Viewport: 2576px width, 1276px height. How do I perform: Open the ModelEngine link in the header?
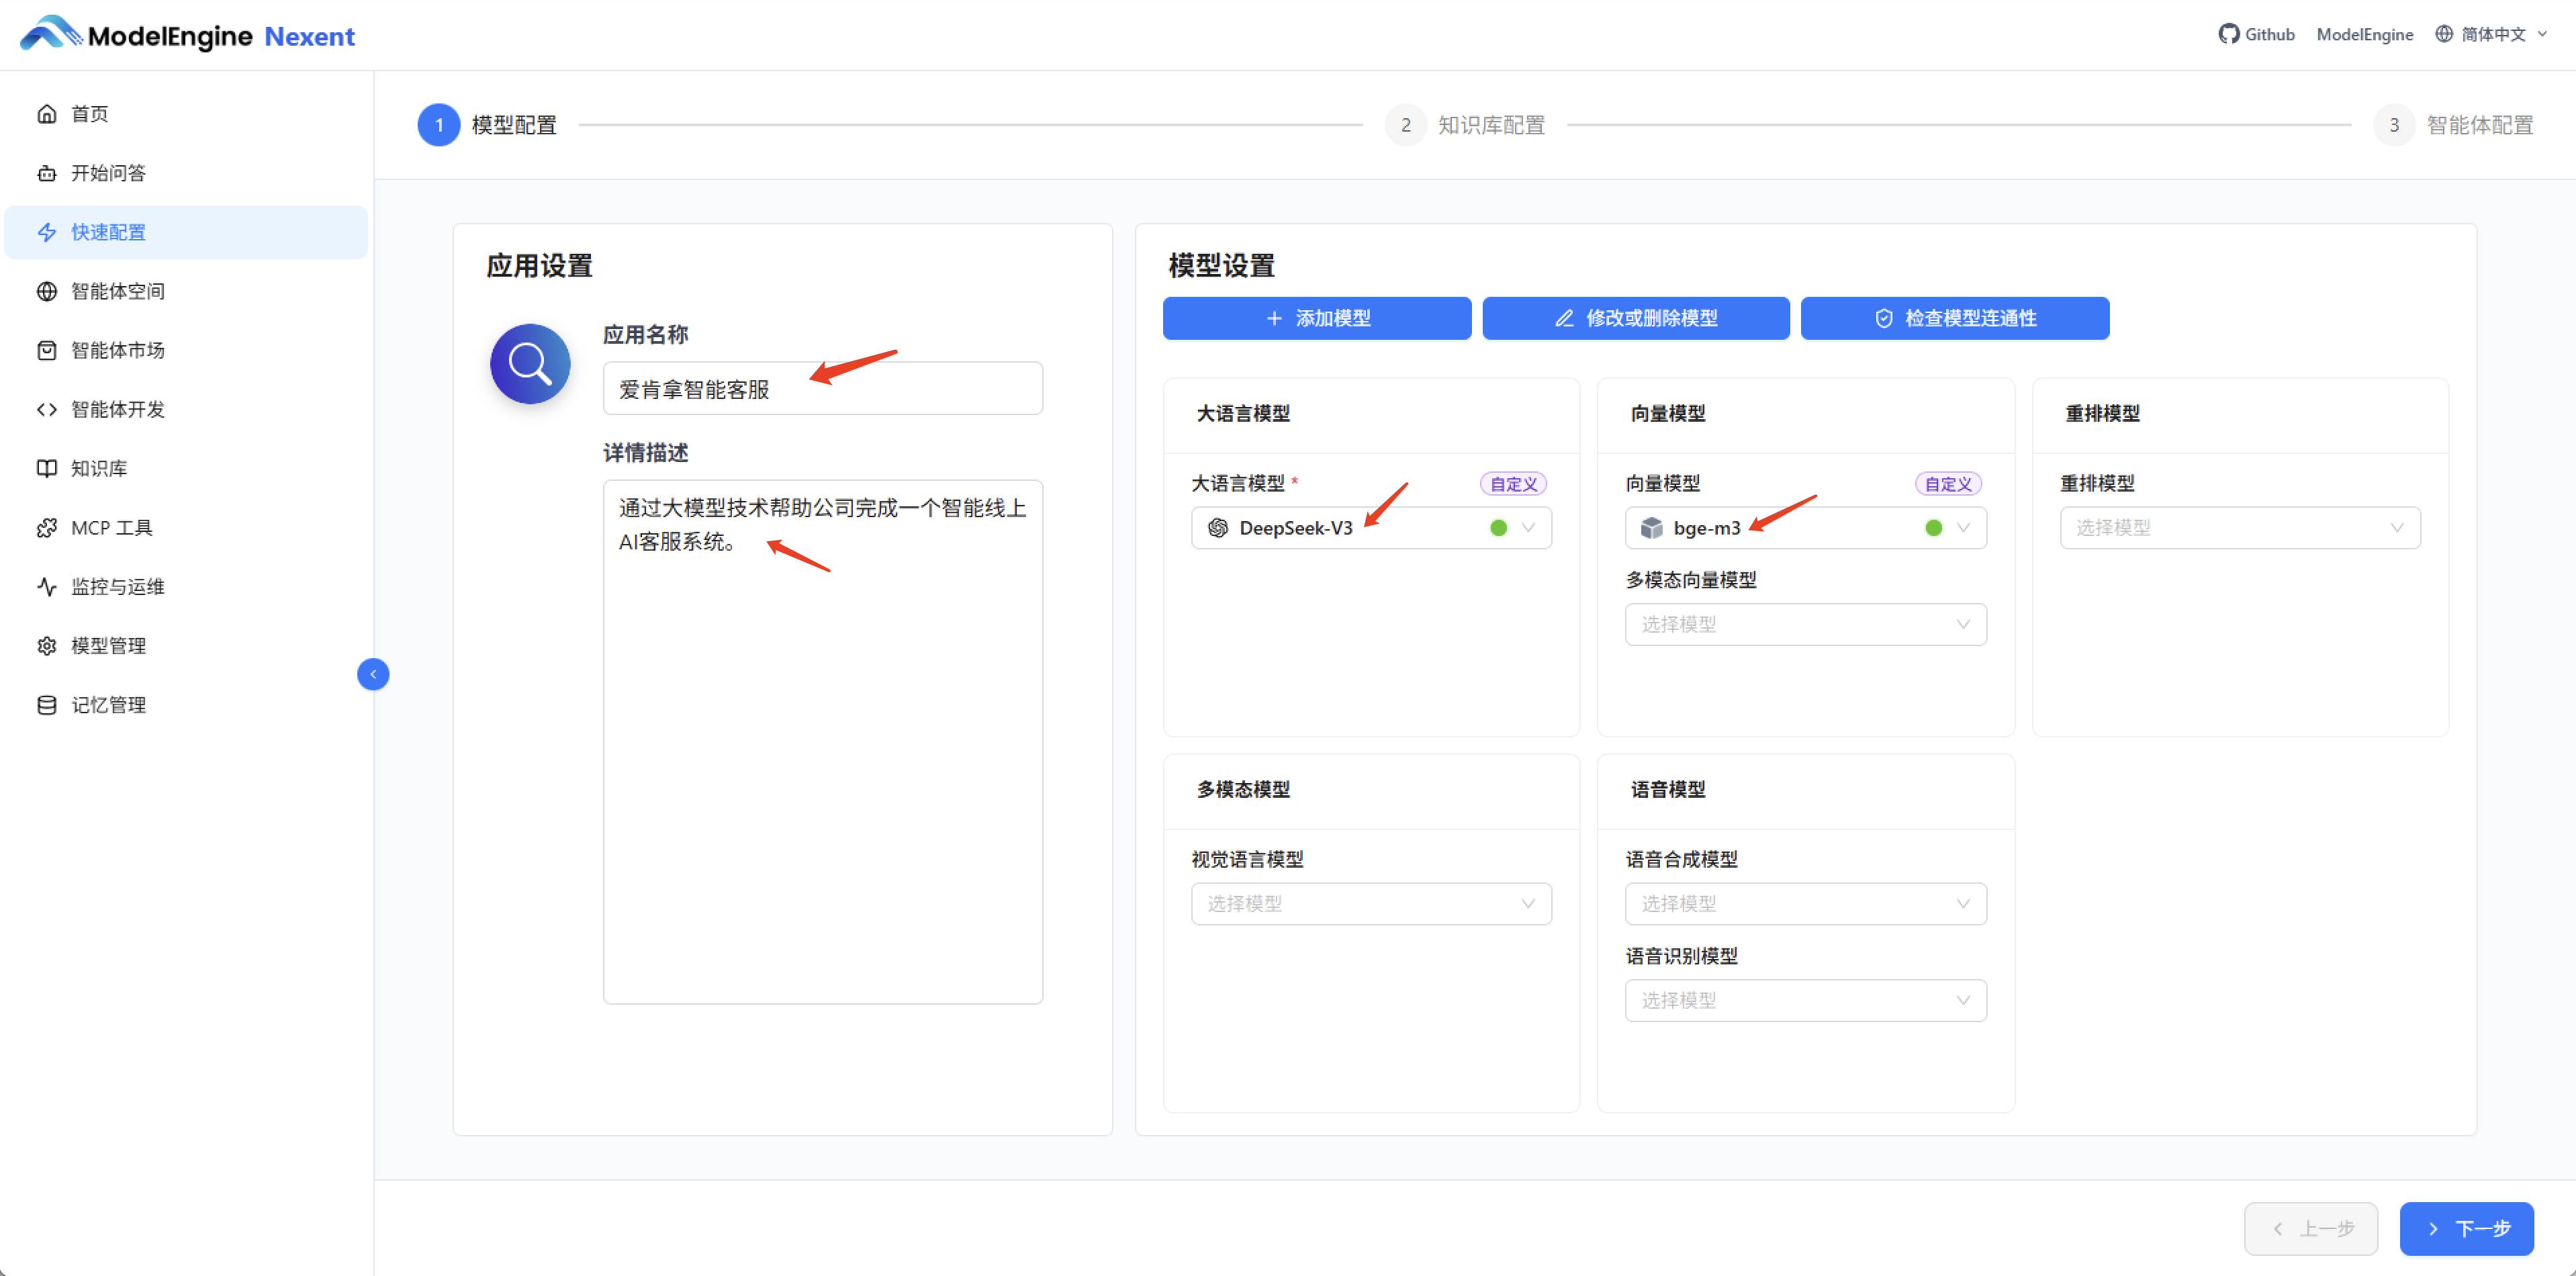pos(2364,33)
